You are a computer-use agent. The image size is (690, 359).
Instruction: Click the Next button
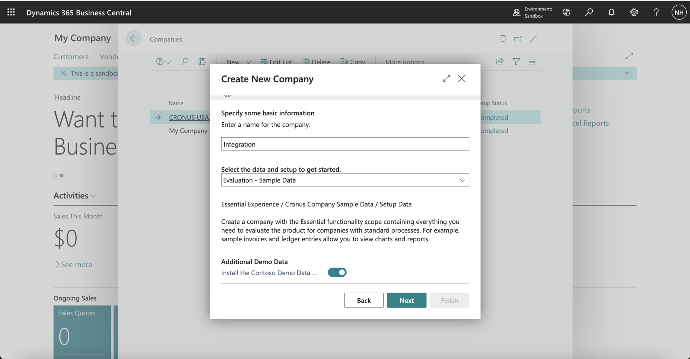point(407,300)
